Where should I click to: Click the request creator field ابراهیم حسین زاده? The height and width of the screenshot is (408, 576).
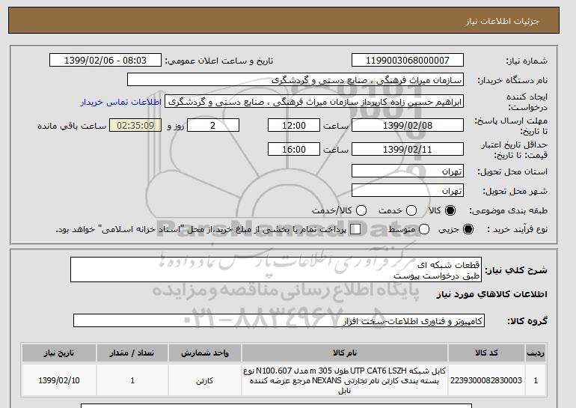[314, 102]
